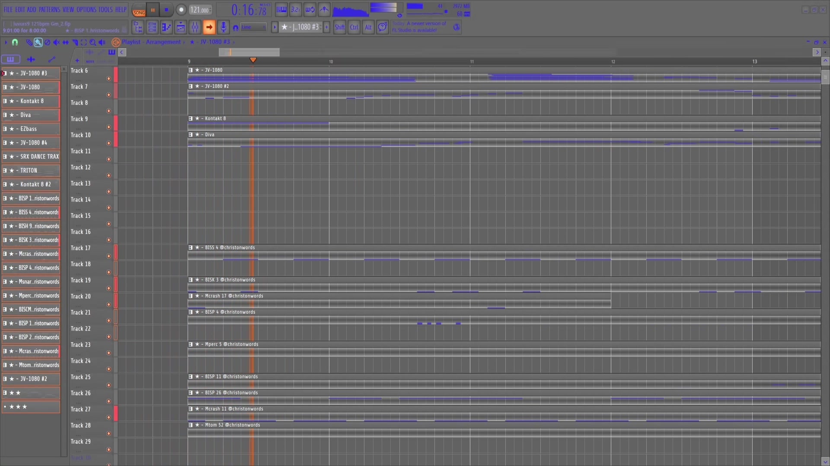Viewport: 830px width, 466px height.
Task: Open the Browser panel icon
Action: (138, 27)
